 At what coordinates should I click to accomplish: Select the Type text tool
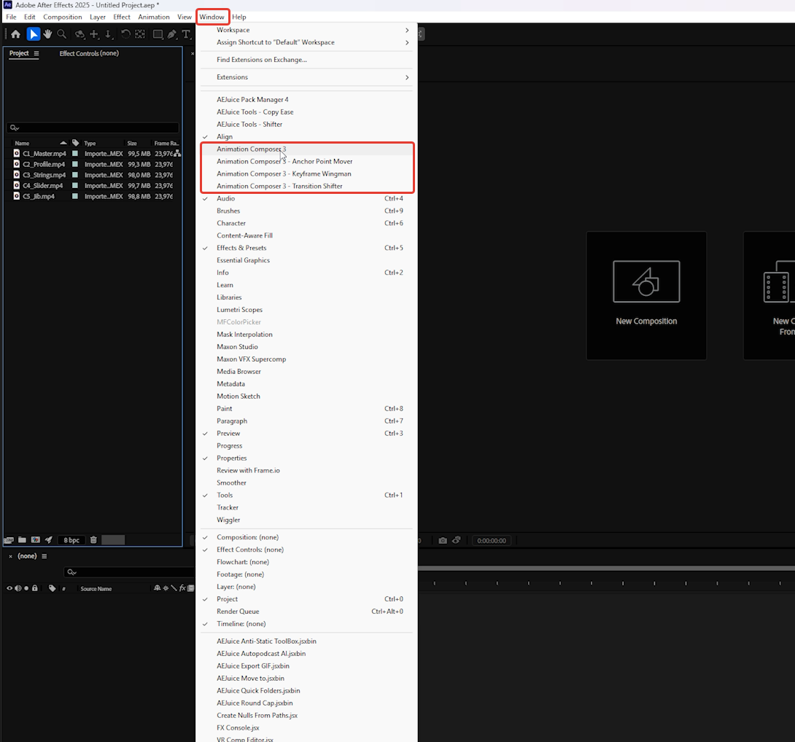[x=186, y=34]
